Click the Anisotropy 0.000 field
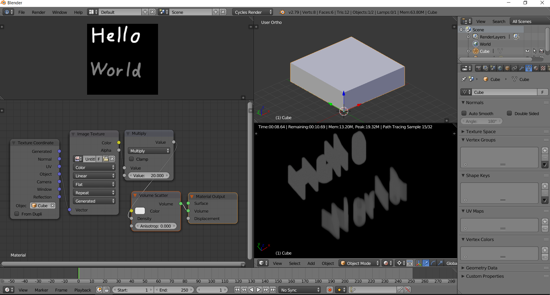The width and height of the screenshot is (550, 295). point(155,226)
